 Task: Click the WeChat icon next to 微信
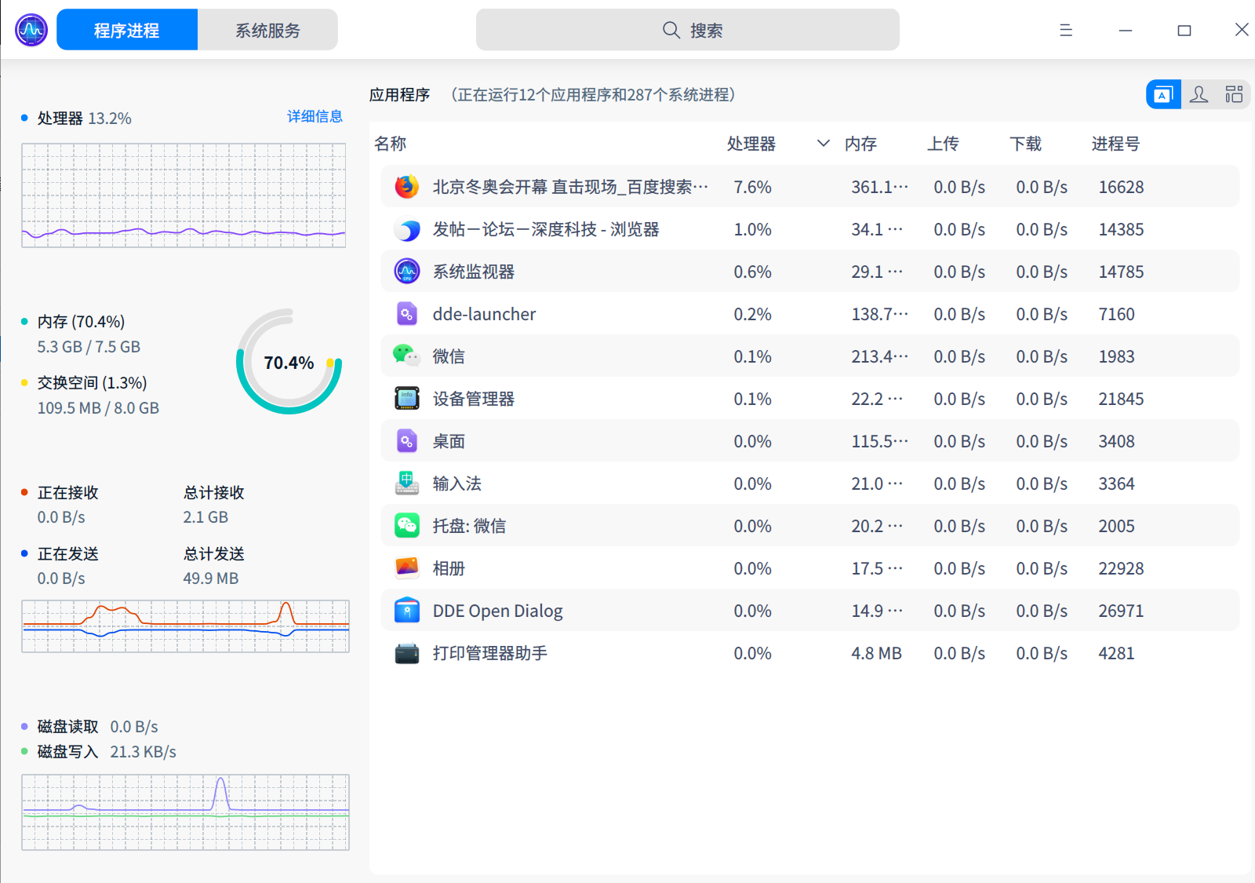click(407, 356)
